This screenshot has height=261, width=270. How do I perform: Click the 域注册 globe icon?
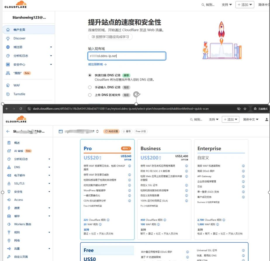point(8,47)
